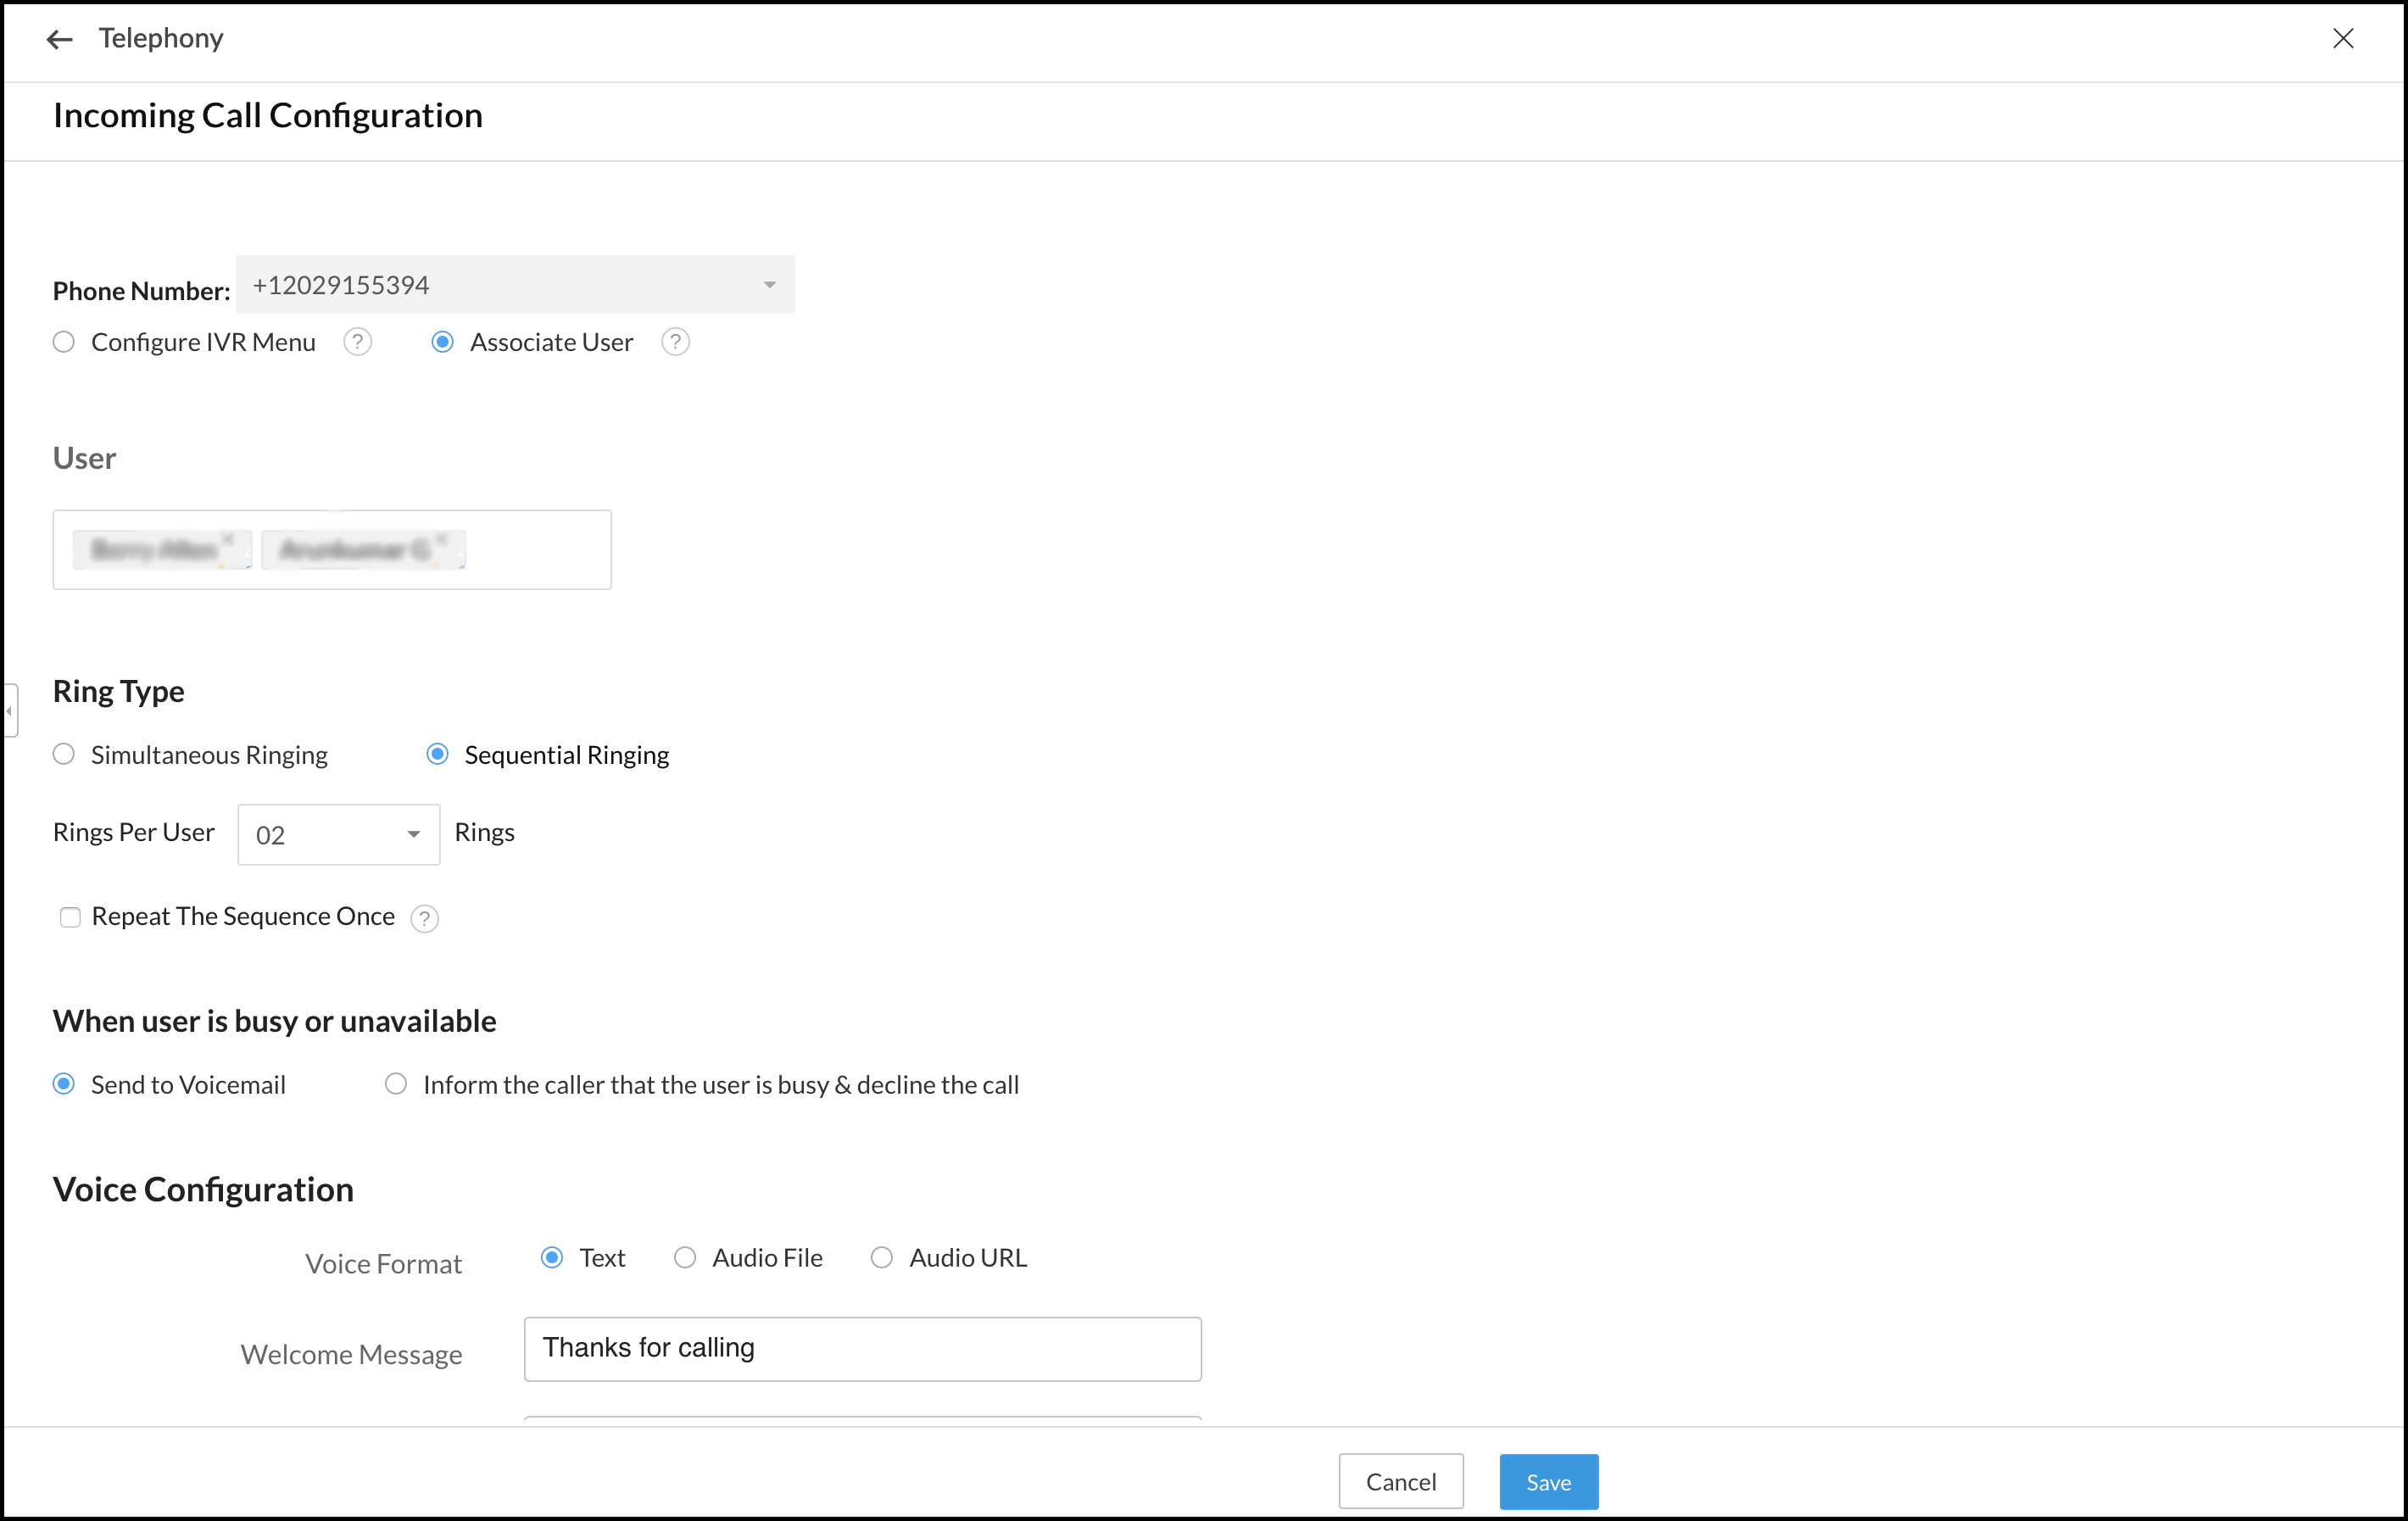
Task: Click the Cancel button
Action: click(1400, 1482)
